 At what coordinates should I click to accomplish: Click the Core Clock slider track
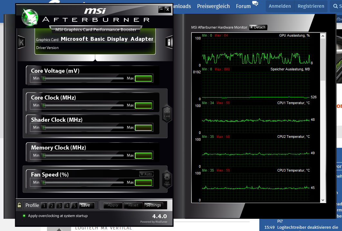[x=83, y=105]
